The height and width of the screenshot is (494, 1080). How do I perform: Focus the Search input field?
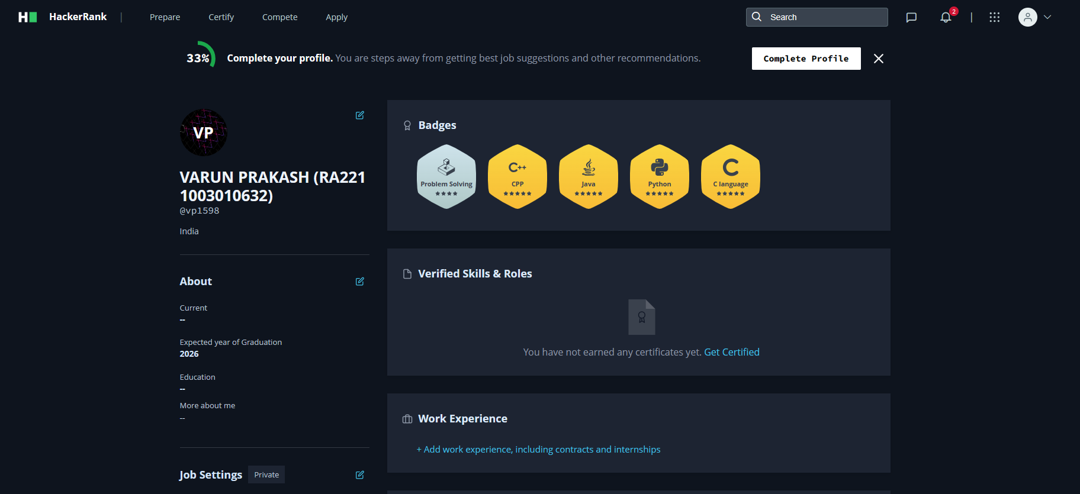click(817, 17)
